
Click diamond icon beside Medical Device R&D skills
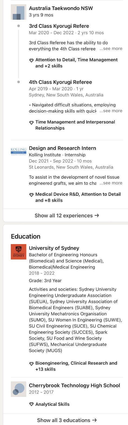tap(31, 195)
